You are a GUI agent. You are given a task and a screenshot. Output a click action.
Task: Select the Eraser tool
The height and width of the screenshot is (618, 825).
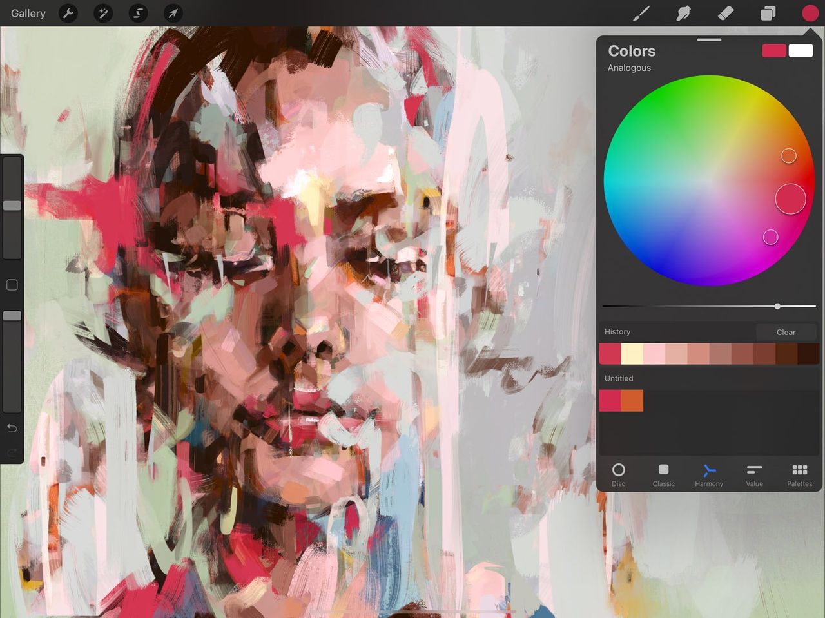click(726, 13)
